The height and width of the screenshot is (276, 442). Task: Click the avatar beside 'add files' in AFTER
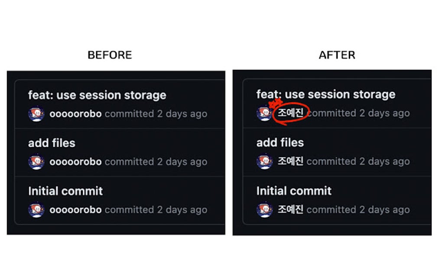tap(264, 161)
